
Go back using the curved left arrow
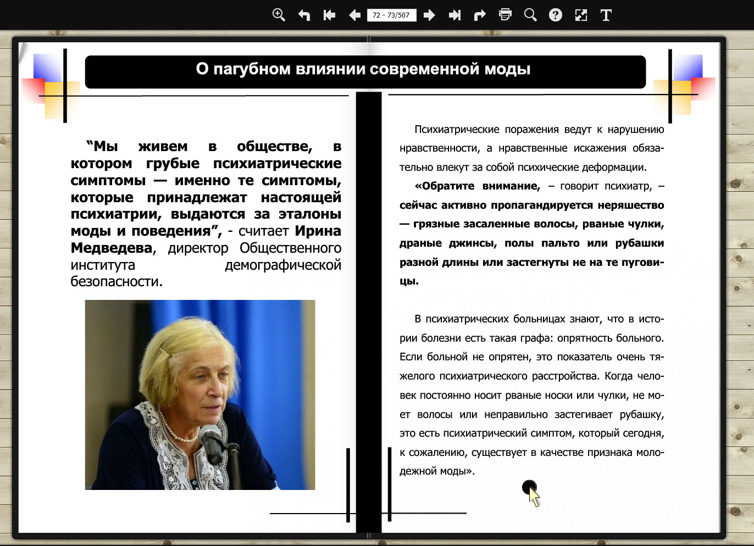click(304, 15)
